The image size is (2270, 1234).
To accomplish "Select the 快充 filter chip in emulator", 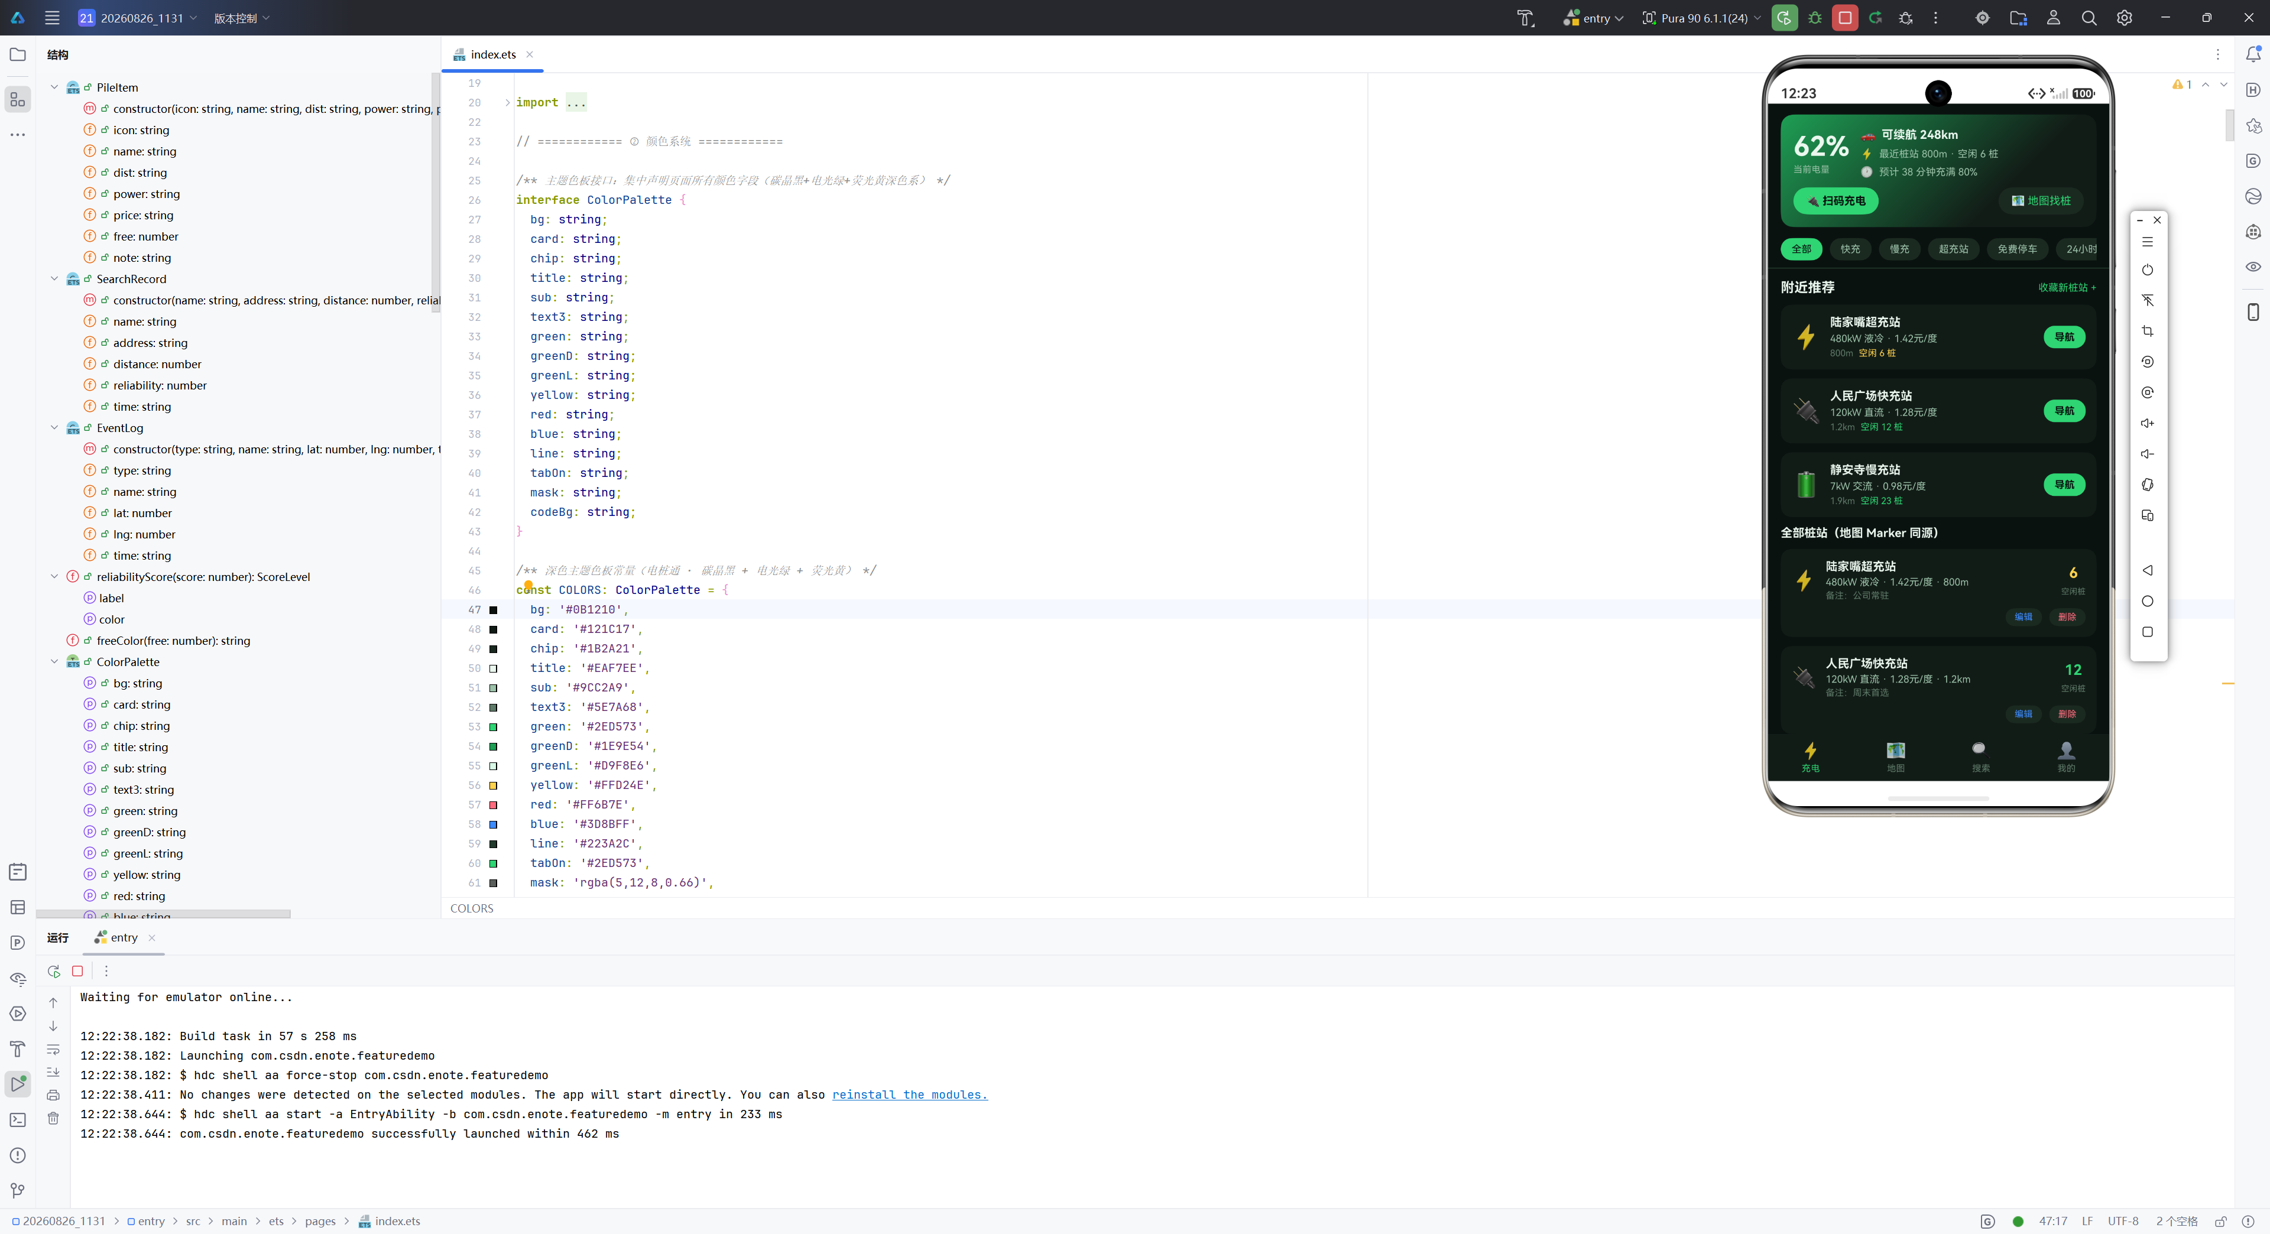I will pyautogui.click(x=1850, y=249).
